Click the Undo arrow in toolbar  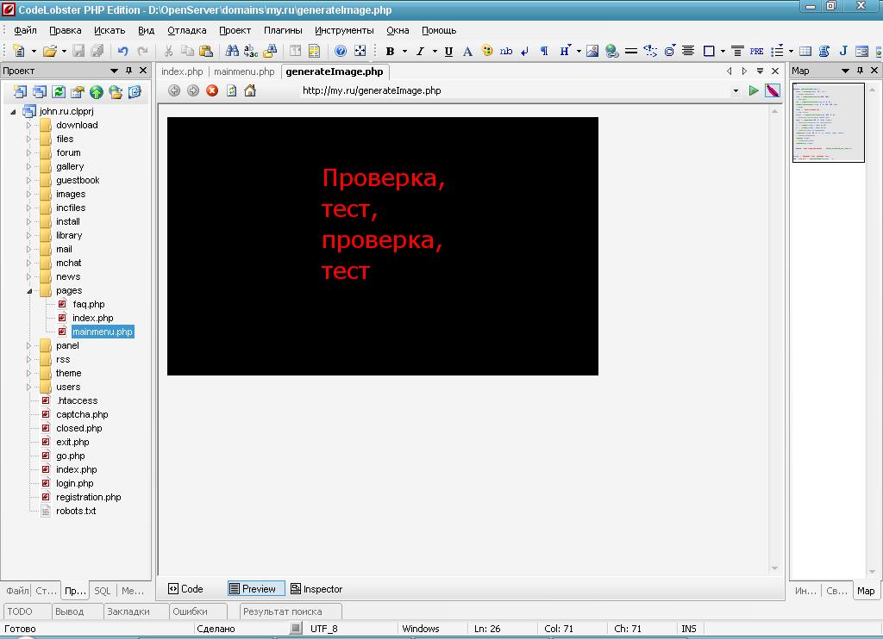coord(122,52)
